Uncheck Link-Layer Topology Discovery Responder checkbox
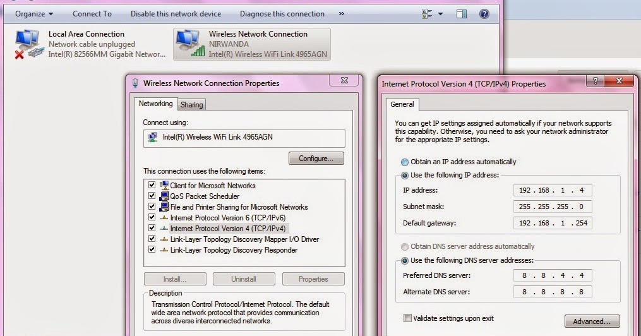The height and width of the screenshot is (336, 641). 152,249
